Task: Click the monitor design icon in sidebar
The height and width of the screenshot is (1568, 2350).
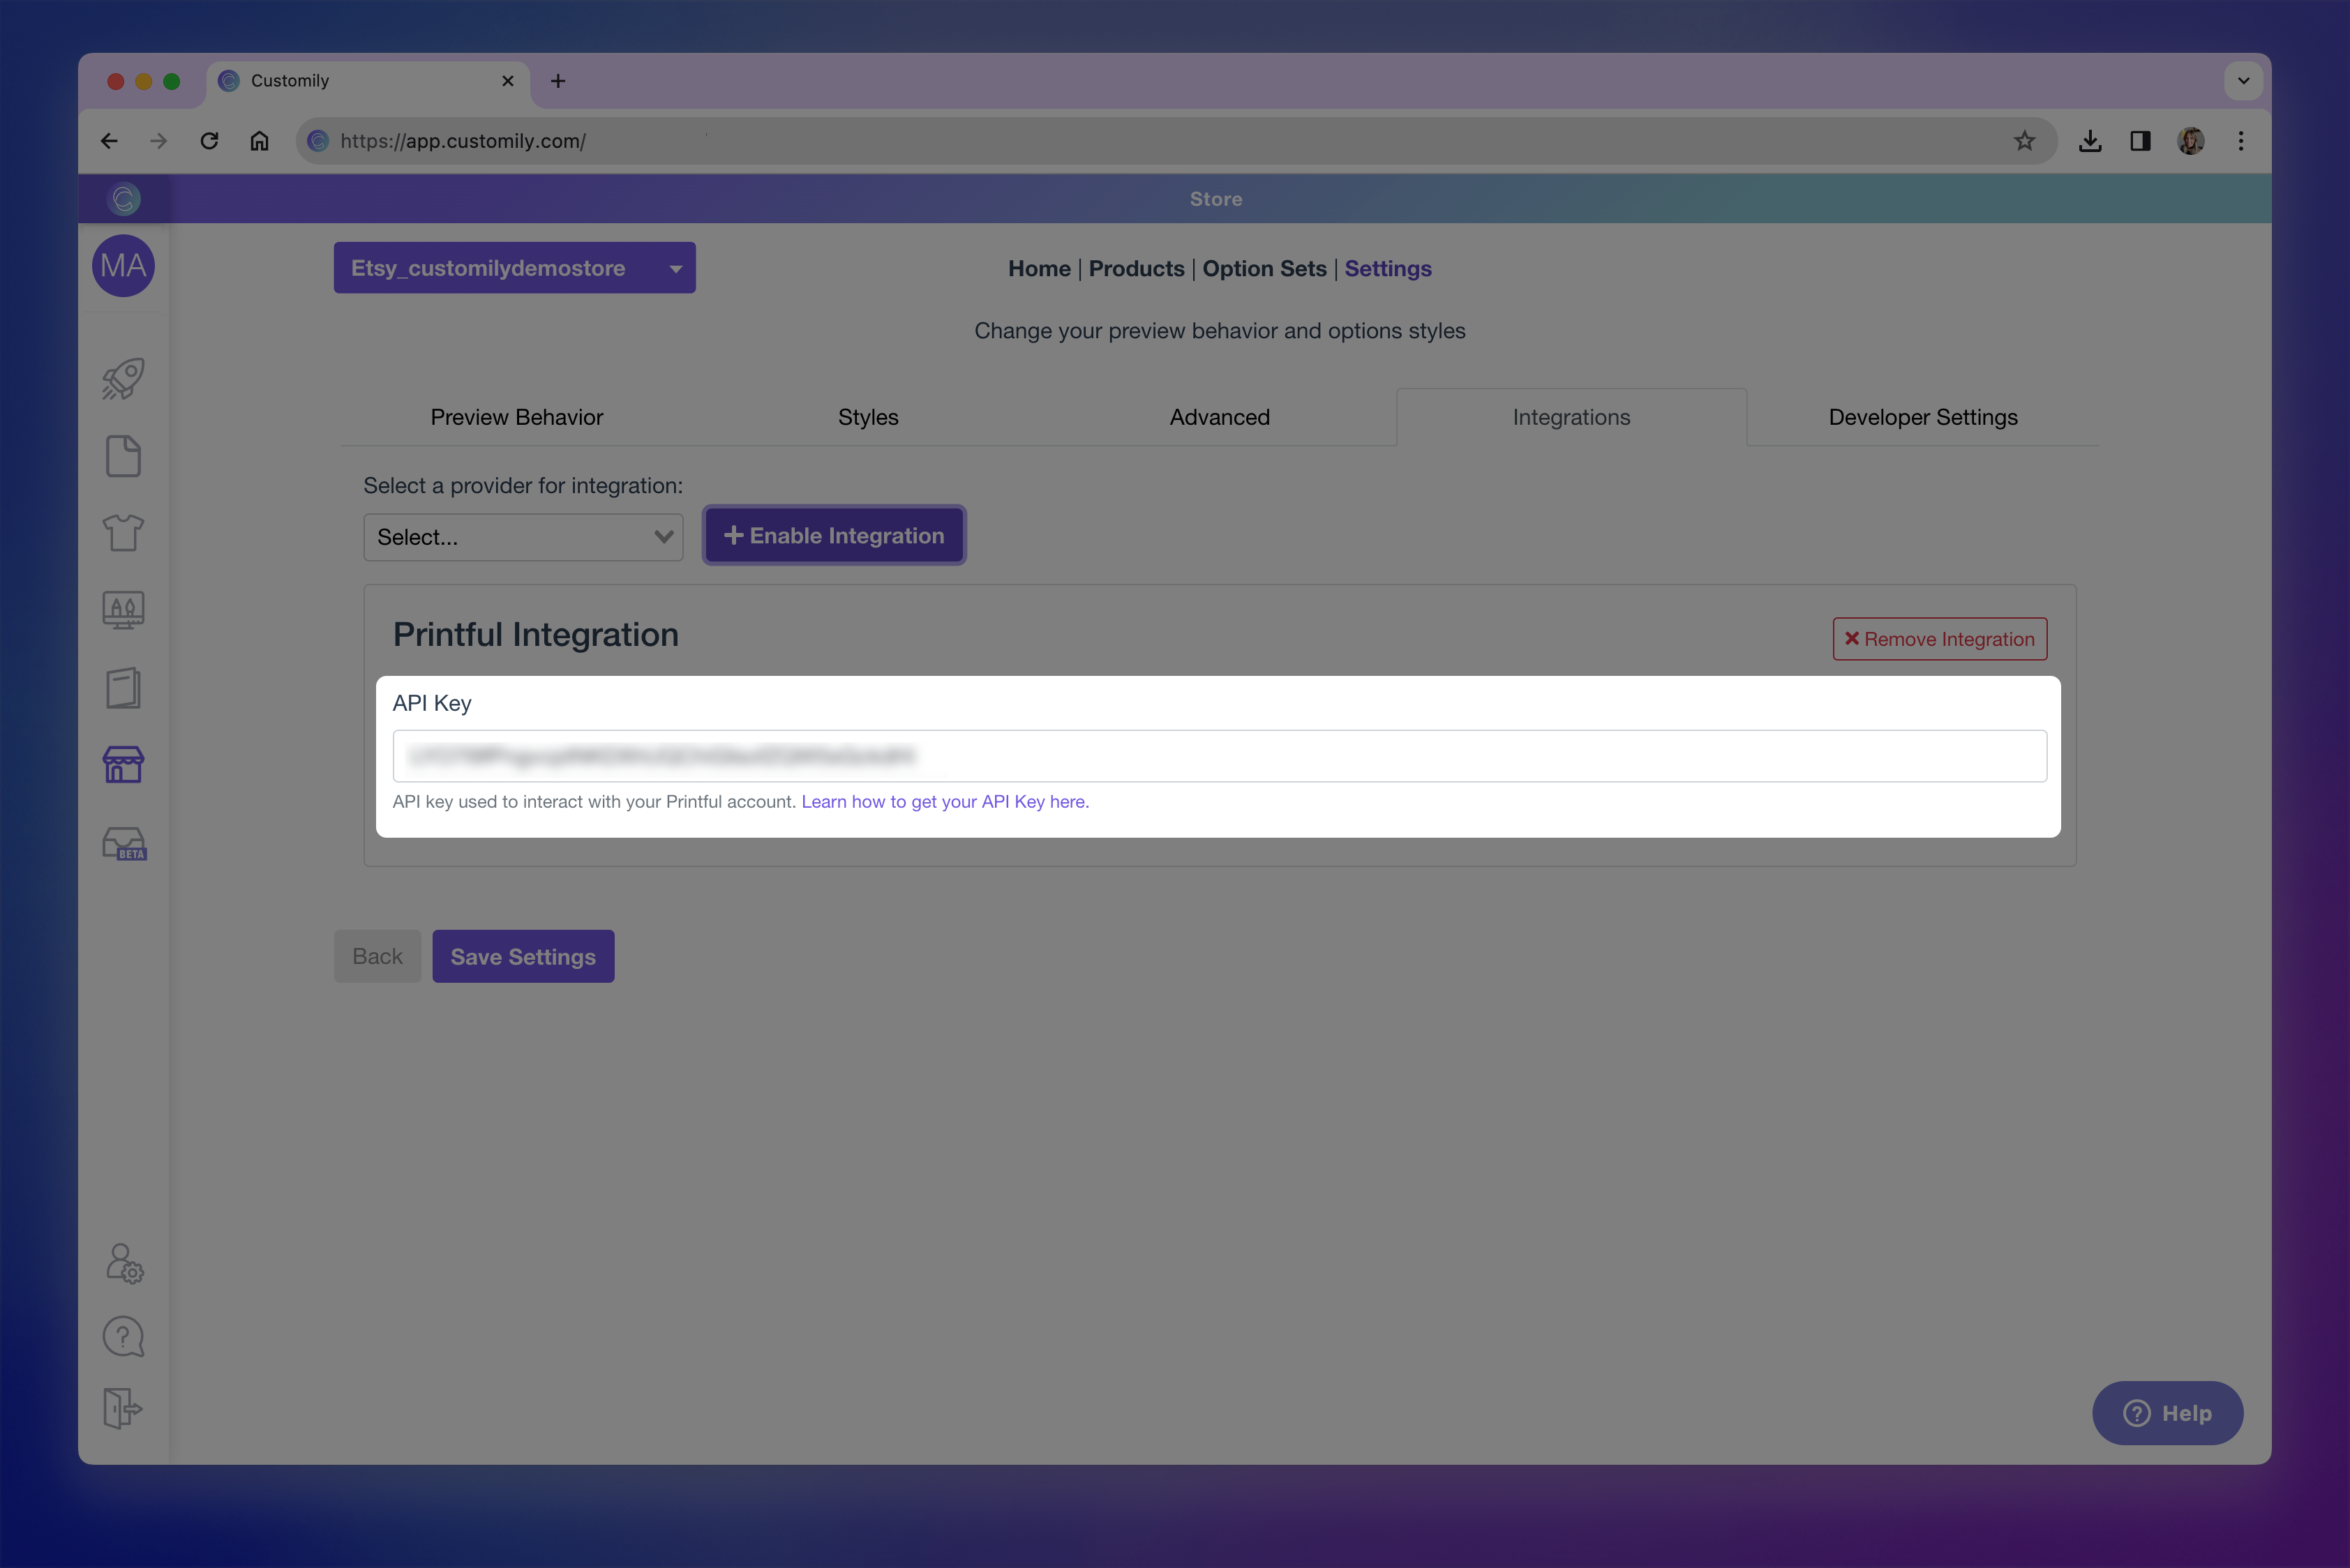Action: 123,609
